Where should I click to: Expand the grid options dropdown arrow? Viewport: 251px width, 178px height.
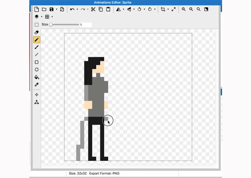[52, 17]
